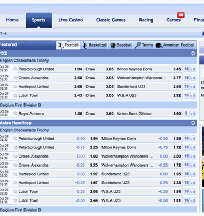Open Games tab with 16 badge
Image resolution: width=204 pixels, height=216 pixels.
174,20
